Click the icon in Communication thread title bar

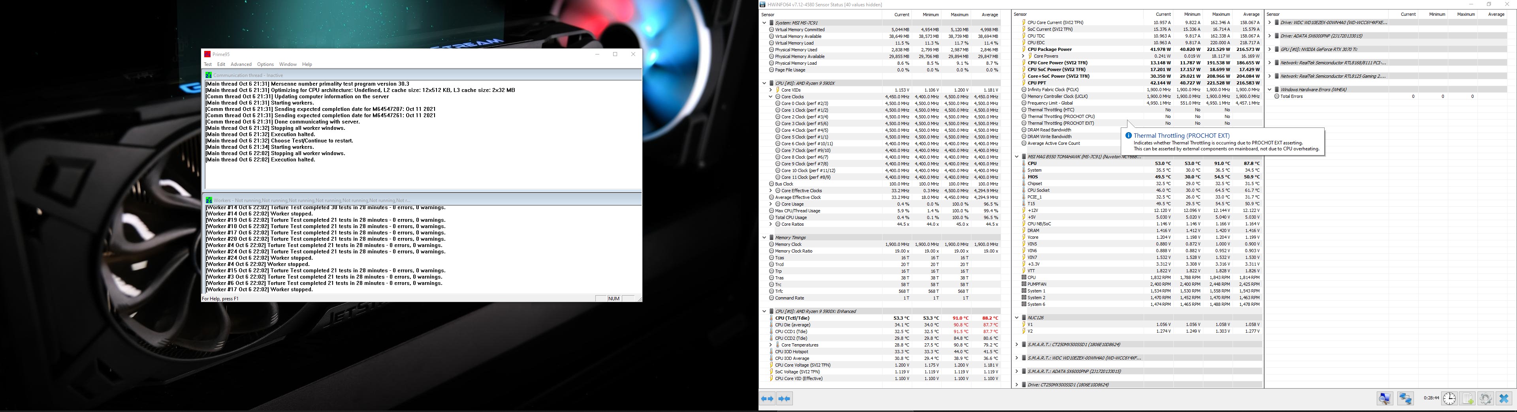pyautogui.click(x=209, y=75)
